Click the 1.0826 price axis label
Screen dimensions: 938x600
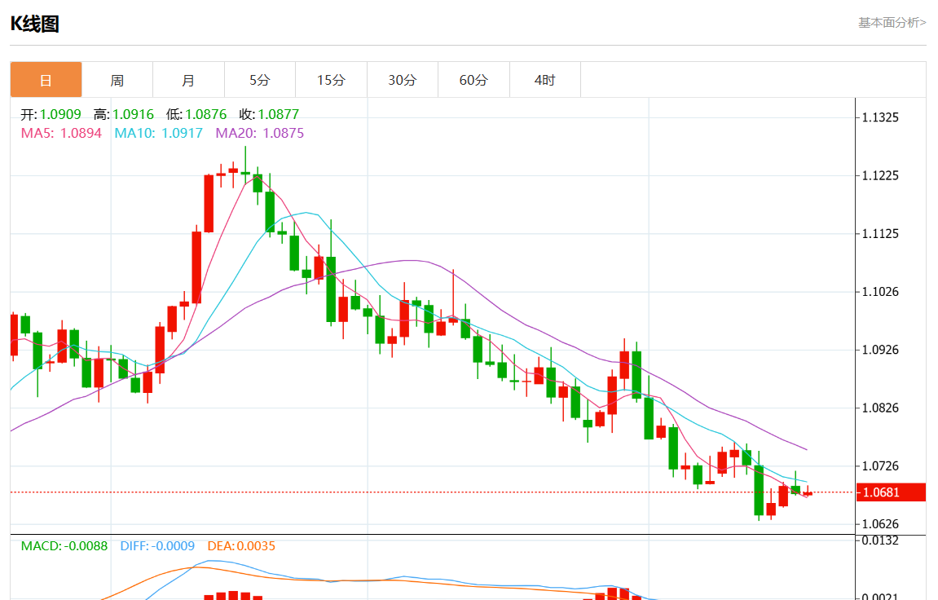pyautogui.click(x=880, y=408)
